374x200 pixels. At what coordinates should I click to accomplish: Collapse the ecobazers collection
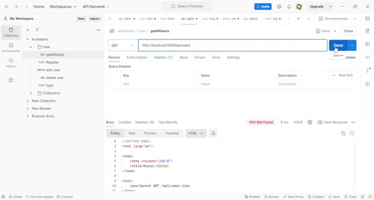point(28,39)
